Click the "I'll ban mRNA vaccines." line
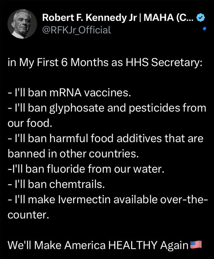Screen dimensions: 214x259 click(69, 93)
